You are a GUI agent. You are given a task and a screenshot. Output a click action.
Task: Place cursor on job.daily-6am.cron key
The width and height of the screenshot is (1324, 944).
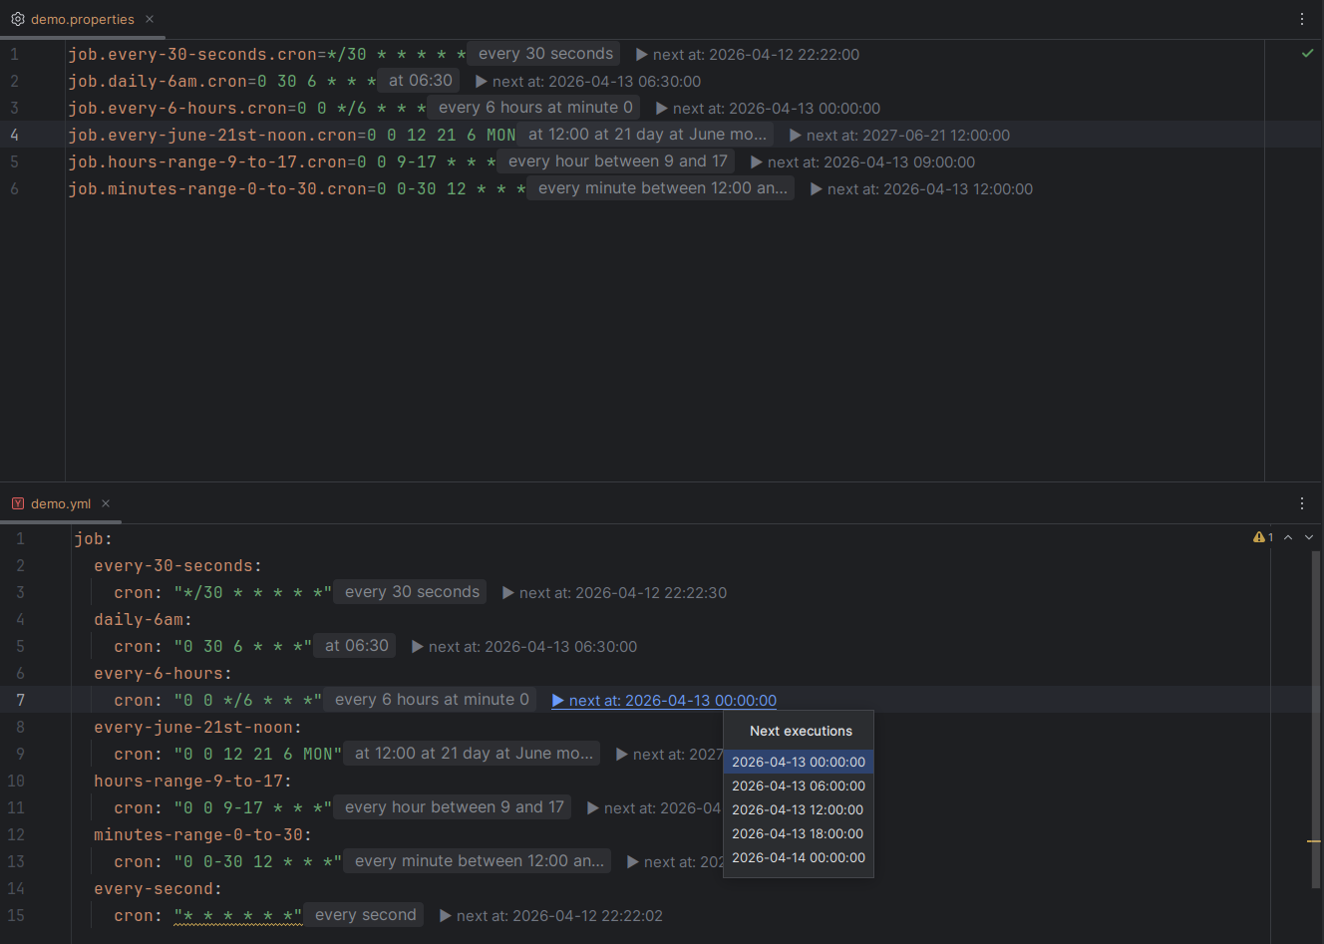[157, 82]
